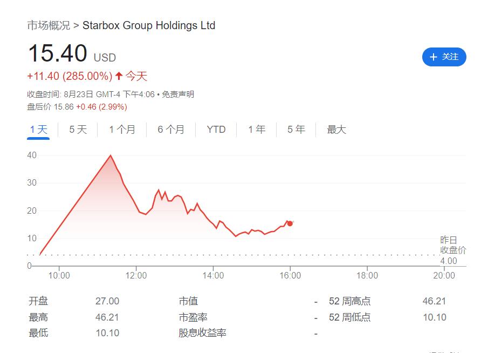Open the 6个月 chart period

(170, 130)
